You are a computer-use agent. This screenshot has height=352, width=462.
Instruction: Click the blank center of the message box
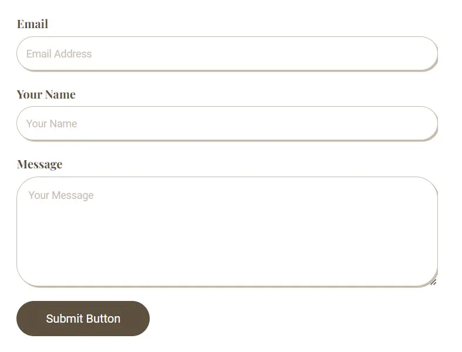click(x=227, y=236)
